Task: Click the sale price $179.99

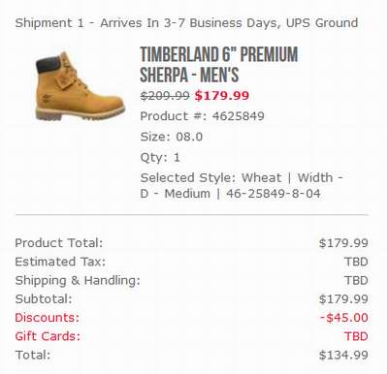Action: [x=222, y=96]
